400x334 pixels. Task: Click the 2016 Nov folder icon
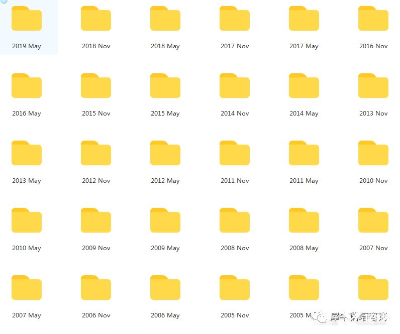[373, 19]
